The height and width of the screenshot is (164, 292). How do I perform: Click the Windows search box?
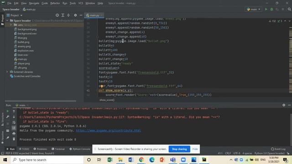[x=47, y=160]
